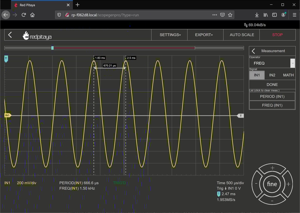
Task: Open the Firefox account menu
Action: point(283,15)
